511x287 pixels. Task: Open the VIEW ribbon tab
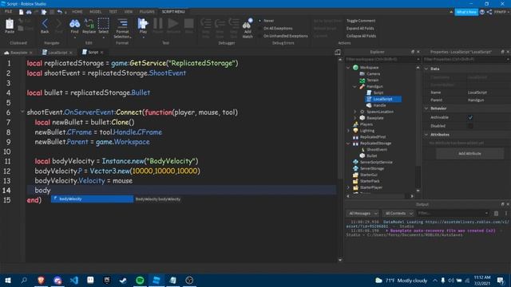click(x=129, y=12)
